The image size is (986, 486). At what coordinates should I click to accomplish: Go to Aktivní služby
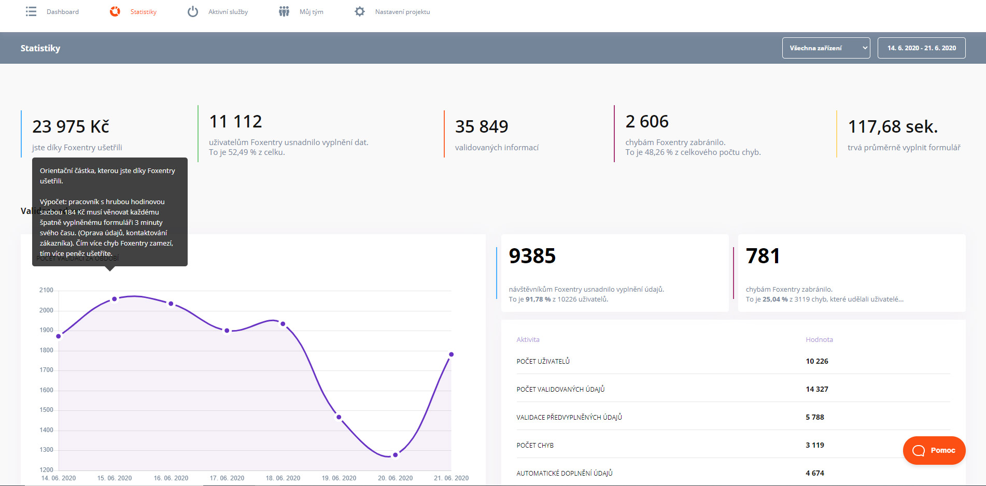click(x=228, y=12)
